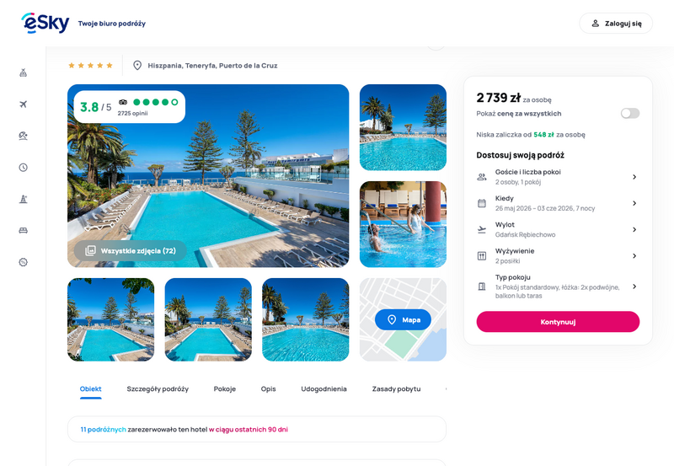Open the flights airplane icon in sidebar
This screenshot has width=674, height=466.
click(24, 104)
